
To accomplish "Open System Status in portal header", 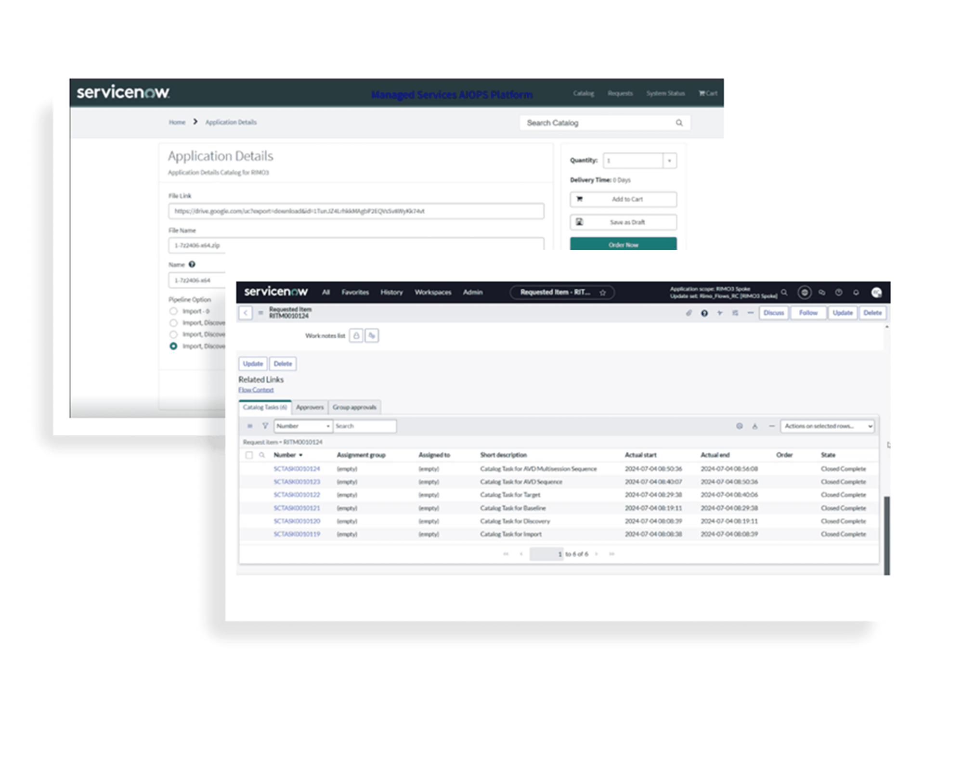I will pyautogui.click(x=665, y=93).
